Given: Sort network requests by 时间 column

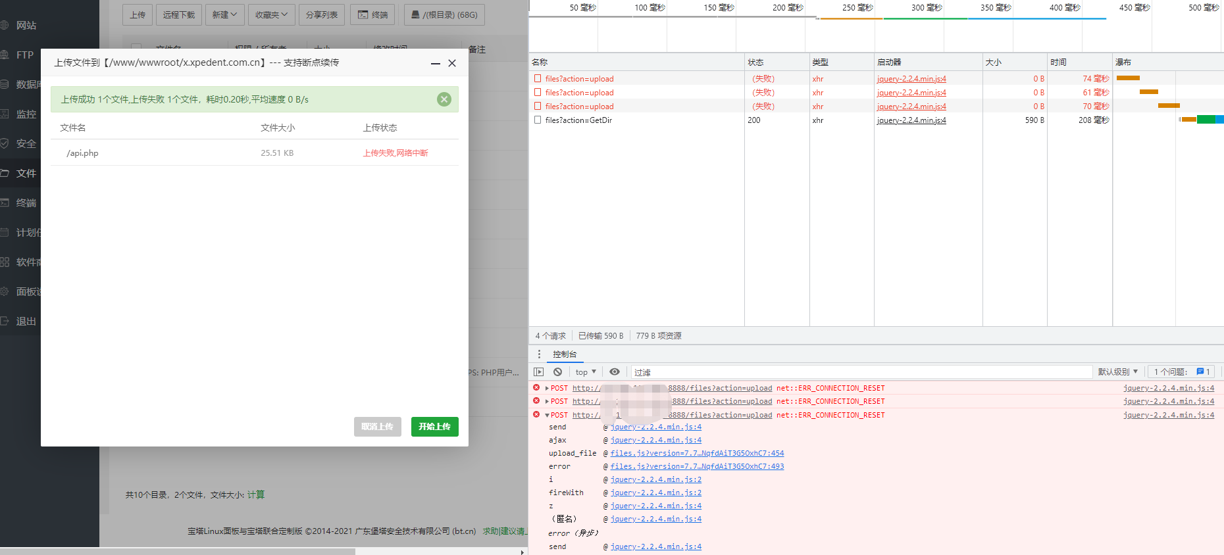Looking at the screenshot, I should point(1080,62).
